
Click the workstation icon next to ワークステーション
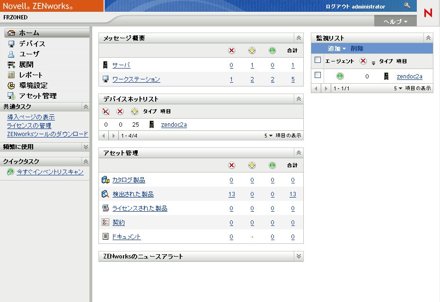pyautogui.click(x=106, y=79)
